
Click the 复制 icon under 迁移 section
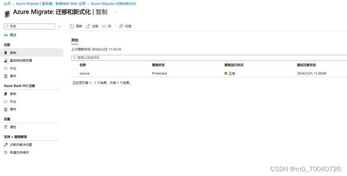click(6, 53)
